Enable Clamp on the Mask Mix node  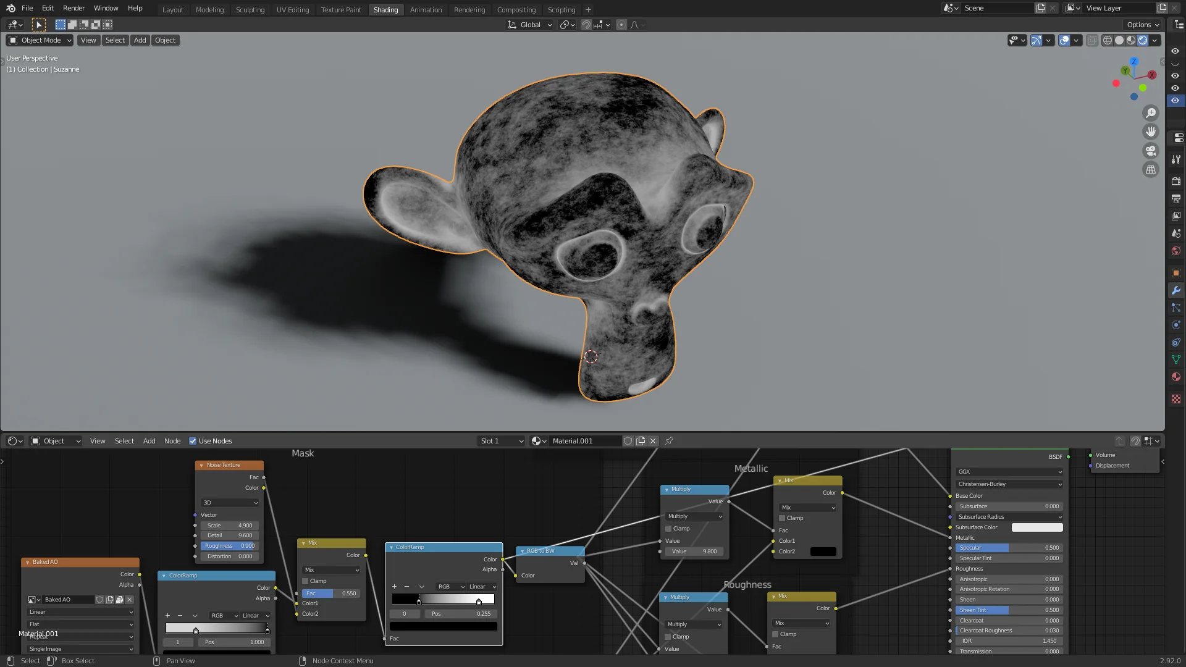point(305,581)
